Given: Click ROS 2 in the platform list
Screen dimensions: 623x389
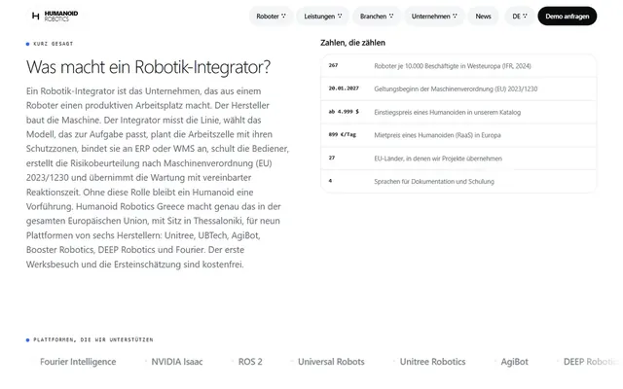Looking at the screenshot, I should (250, 362).
